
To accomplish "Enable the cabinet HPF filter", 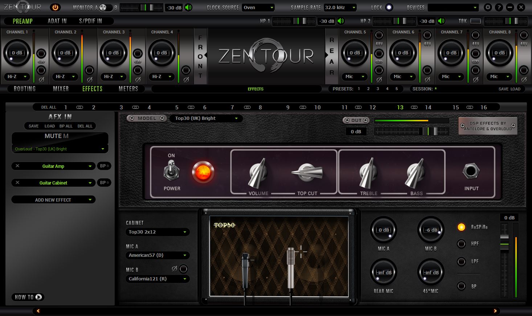I will click(x=461, y=244).
